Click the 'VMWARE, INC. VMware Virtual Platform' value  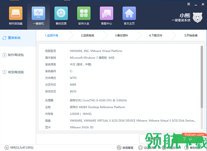tap(96, 51)
